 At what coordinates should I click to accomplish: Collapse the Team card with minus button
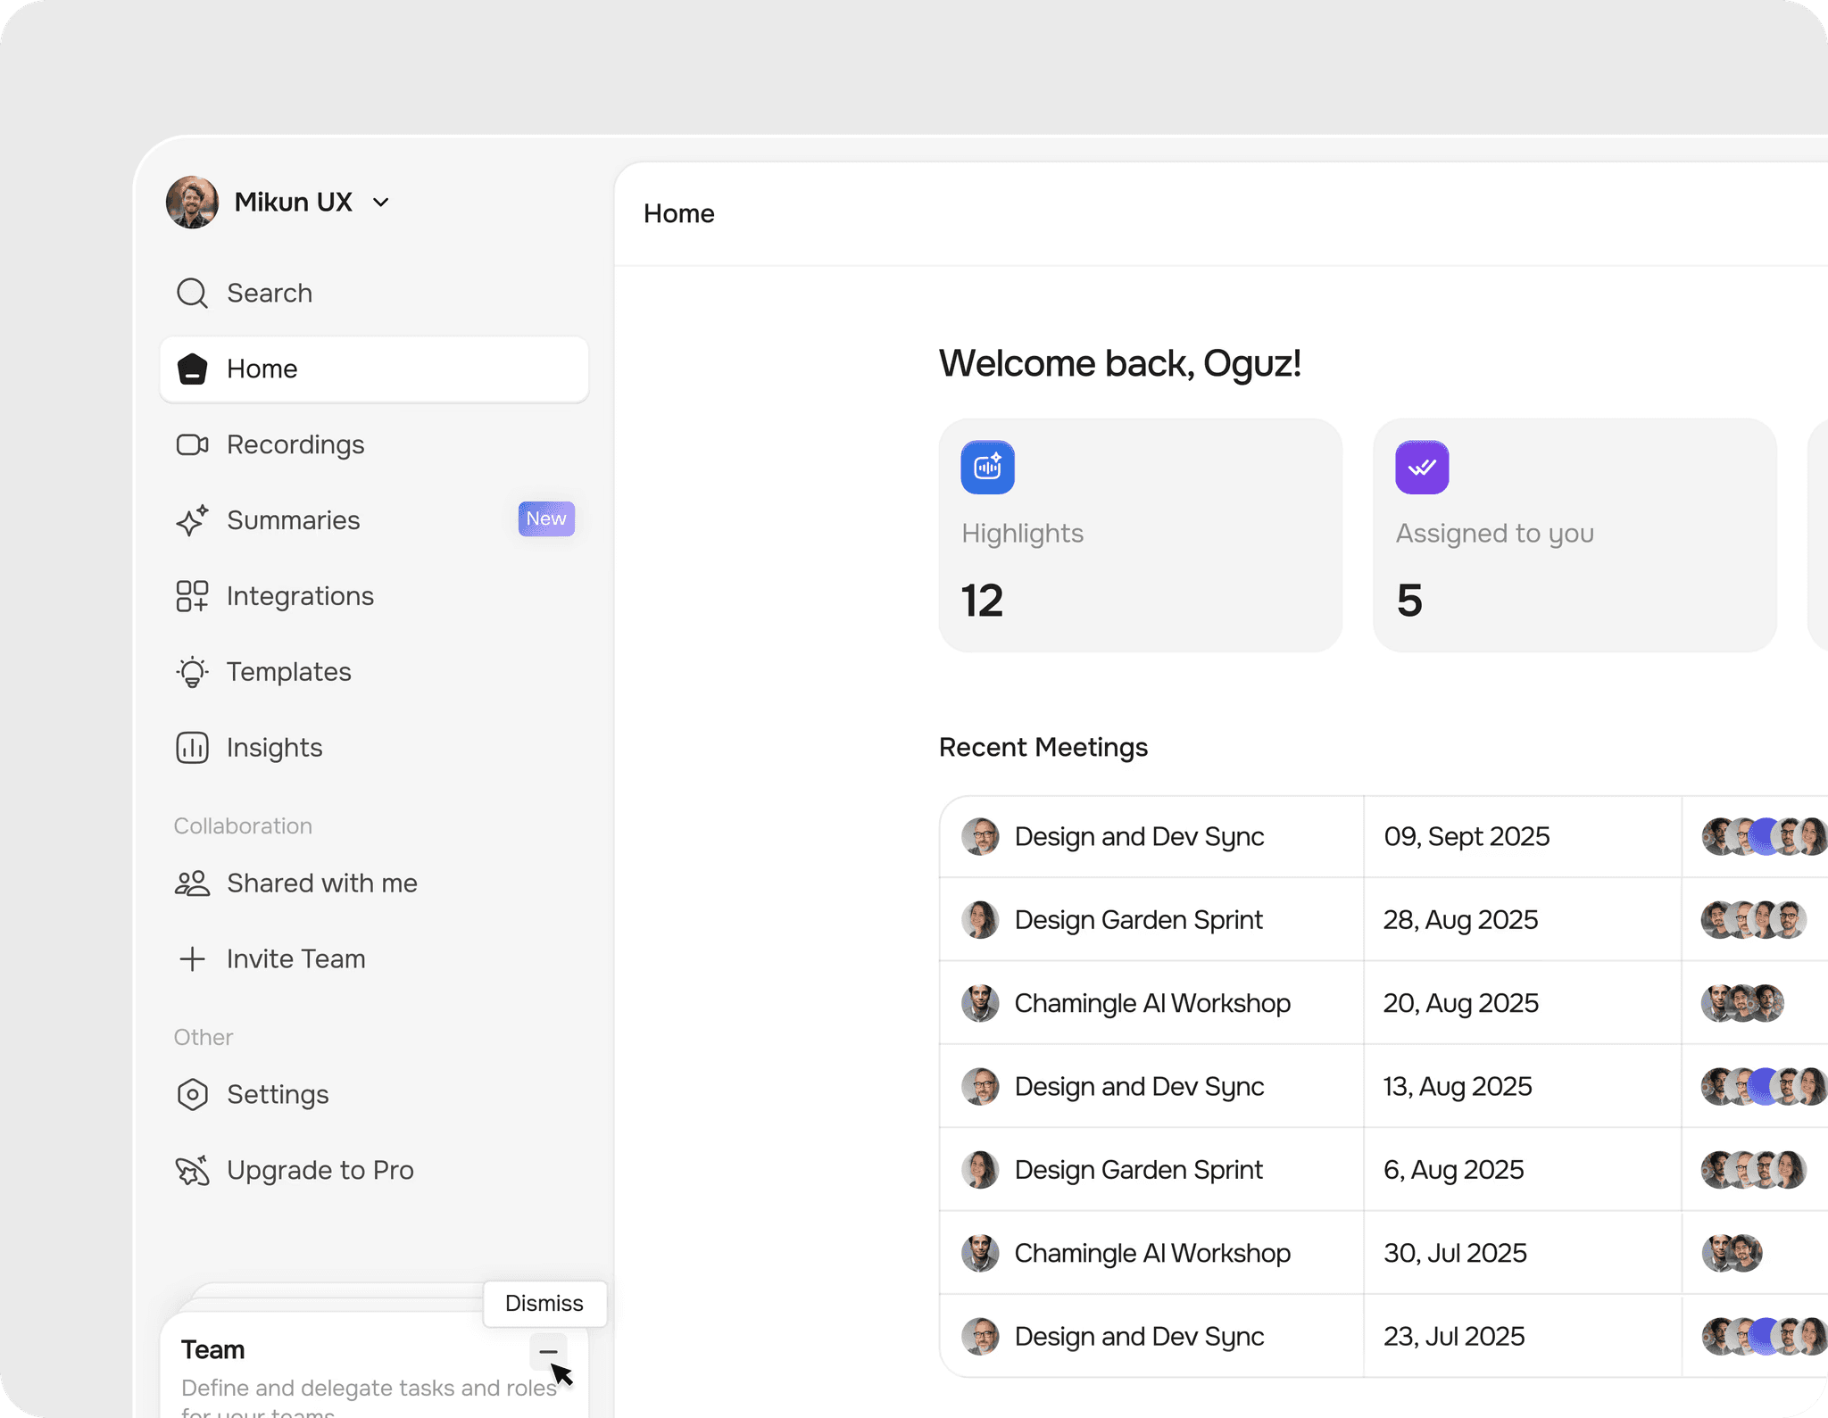point(547,1351)
